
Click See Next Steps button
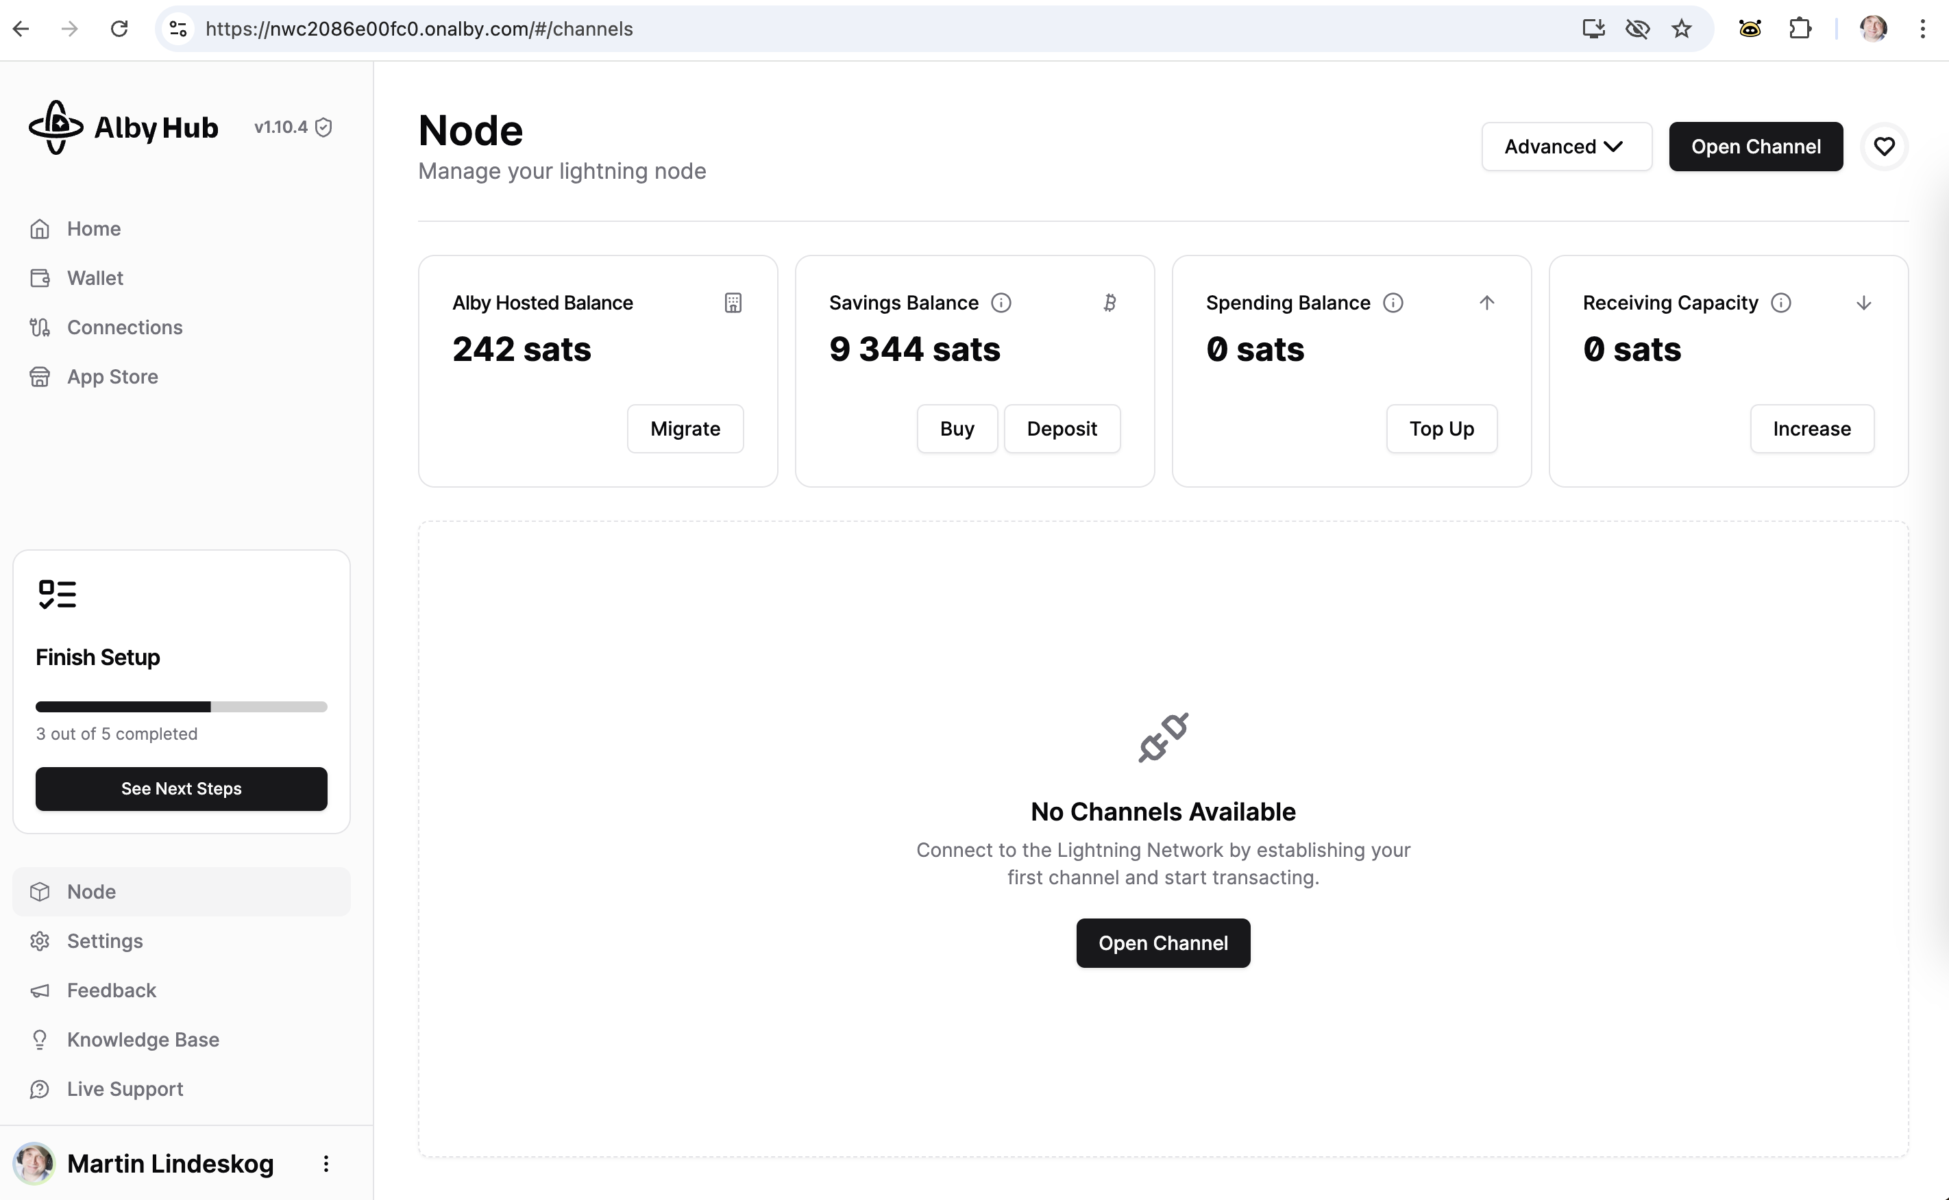pos(181,788)
